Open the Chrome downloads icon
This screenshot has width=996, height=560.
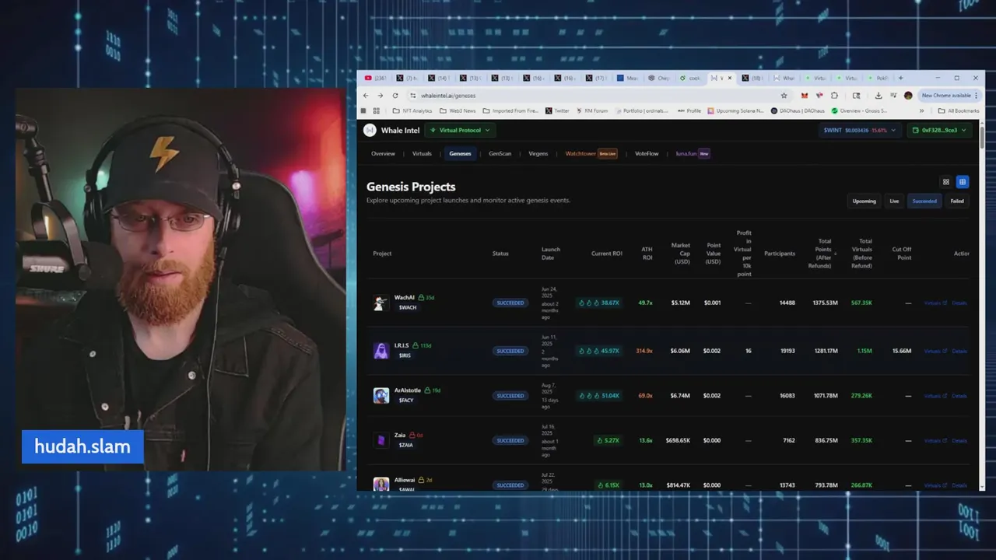coord(879,96)
